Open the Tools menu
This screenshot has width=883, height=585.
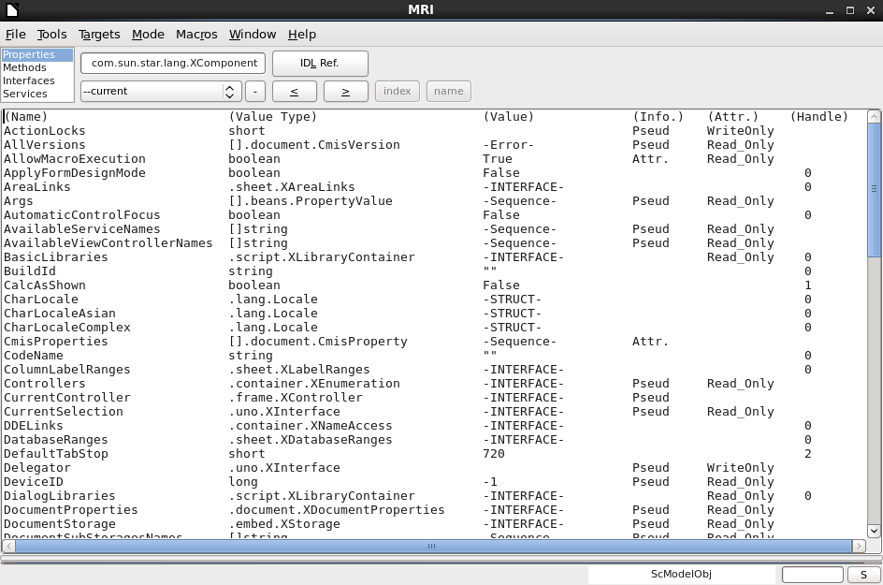[x=51, y=35]
